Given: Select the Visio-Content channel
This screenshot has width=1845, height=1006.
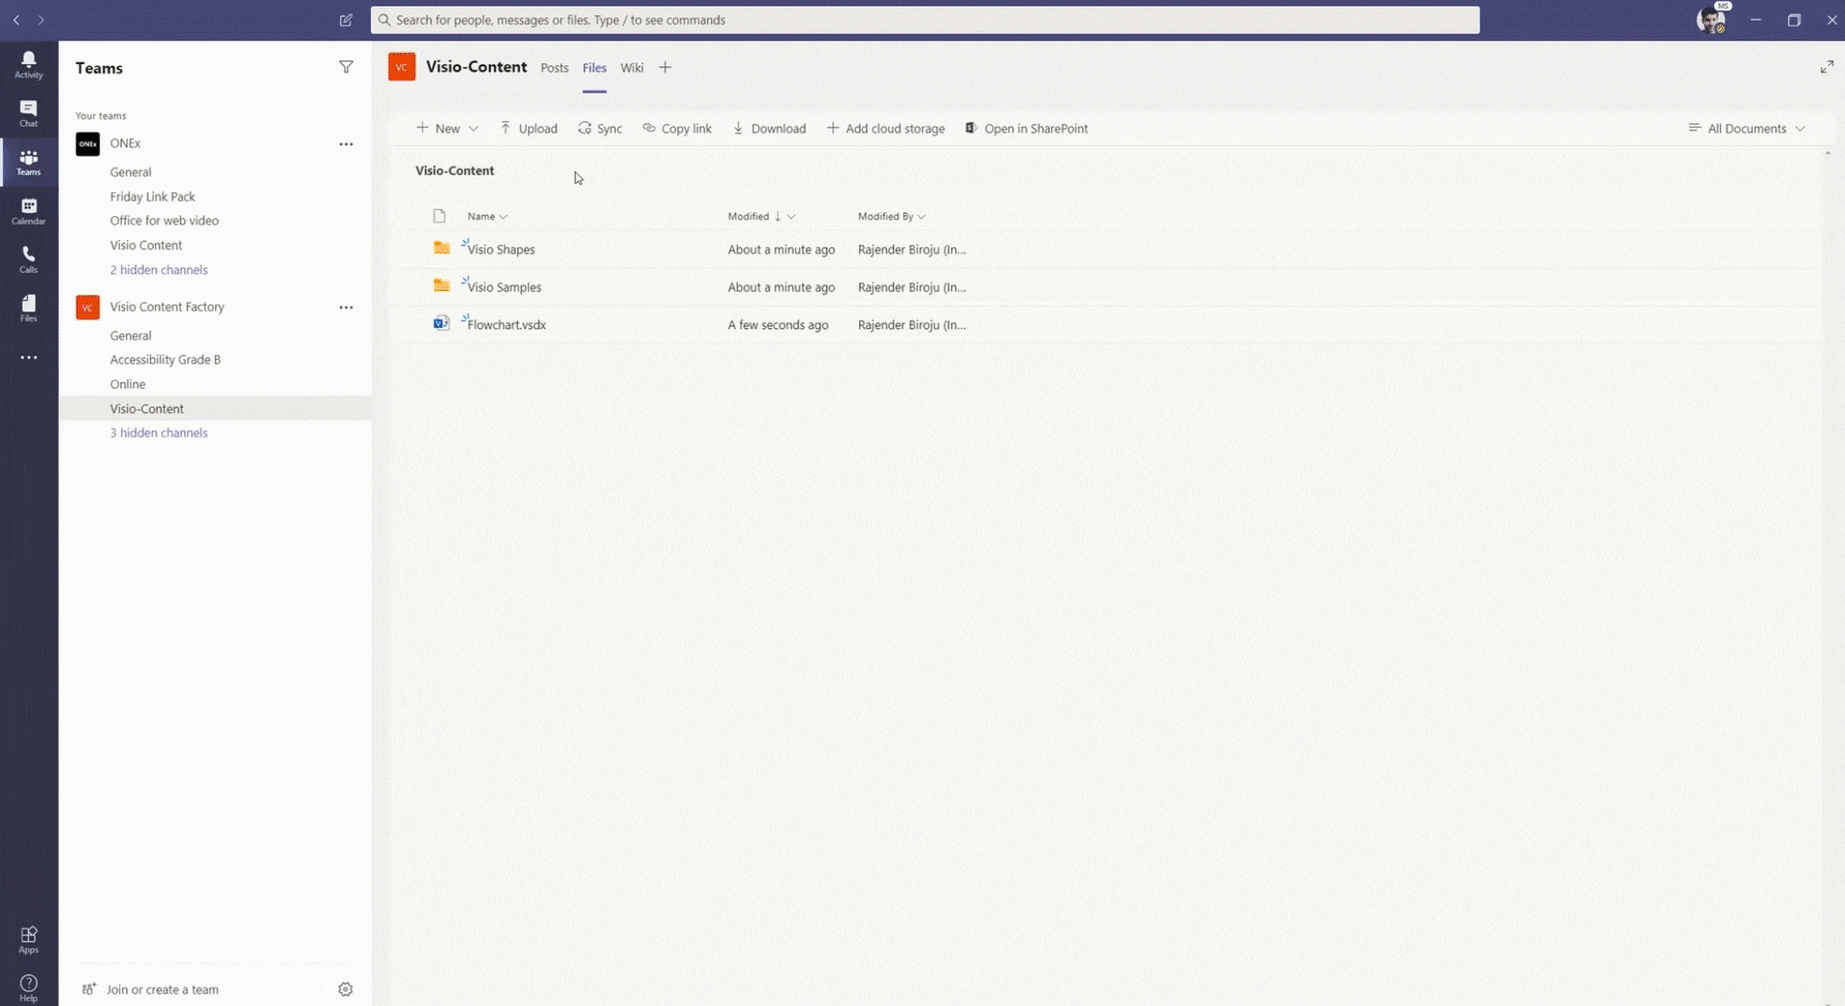Looking at the screenshot, I should coord(215,408).
